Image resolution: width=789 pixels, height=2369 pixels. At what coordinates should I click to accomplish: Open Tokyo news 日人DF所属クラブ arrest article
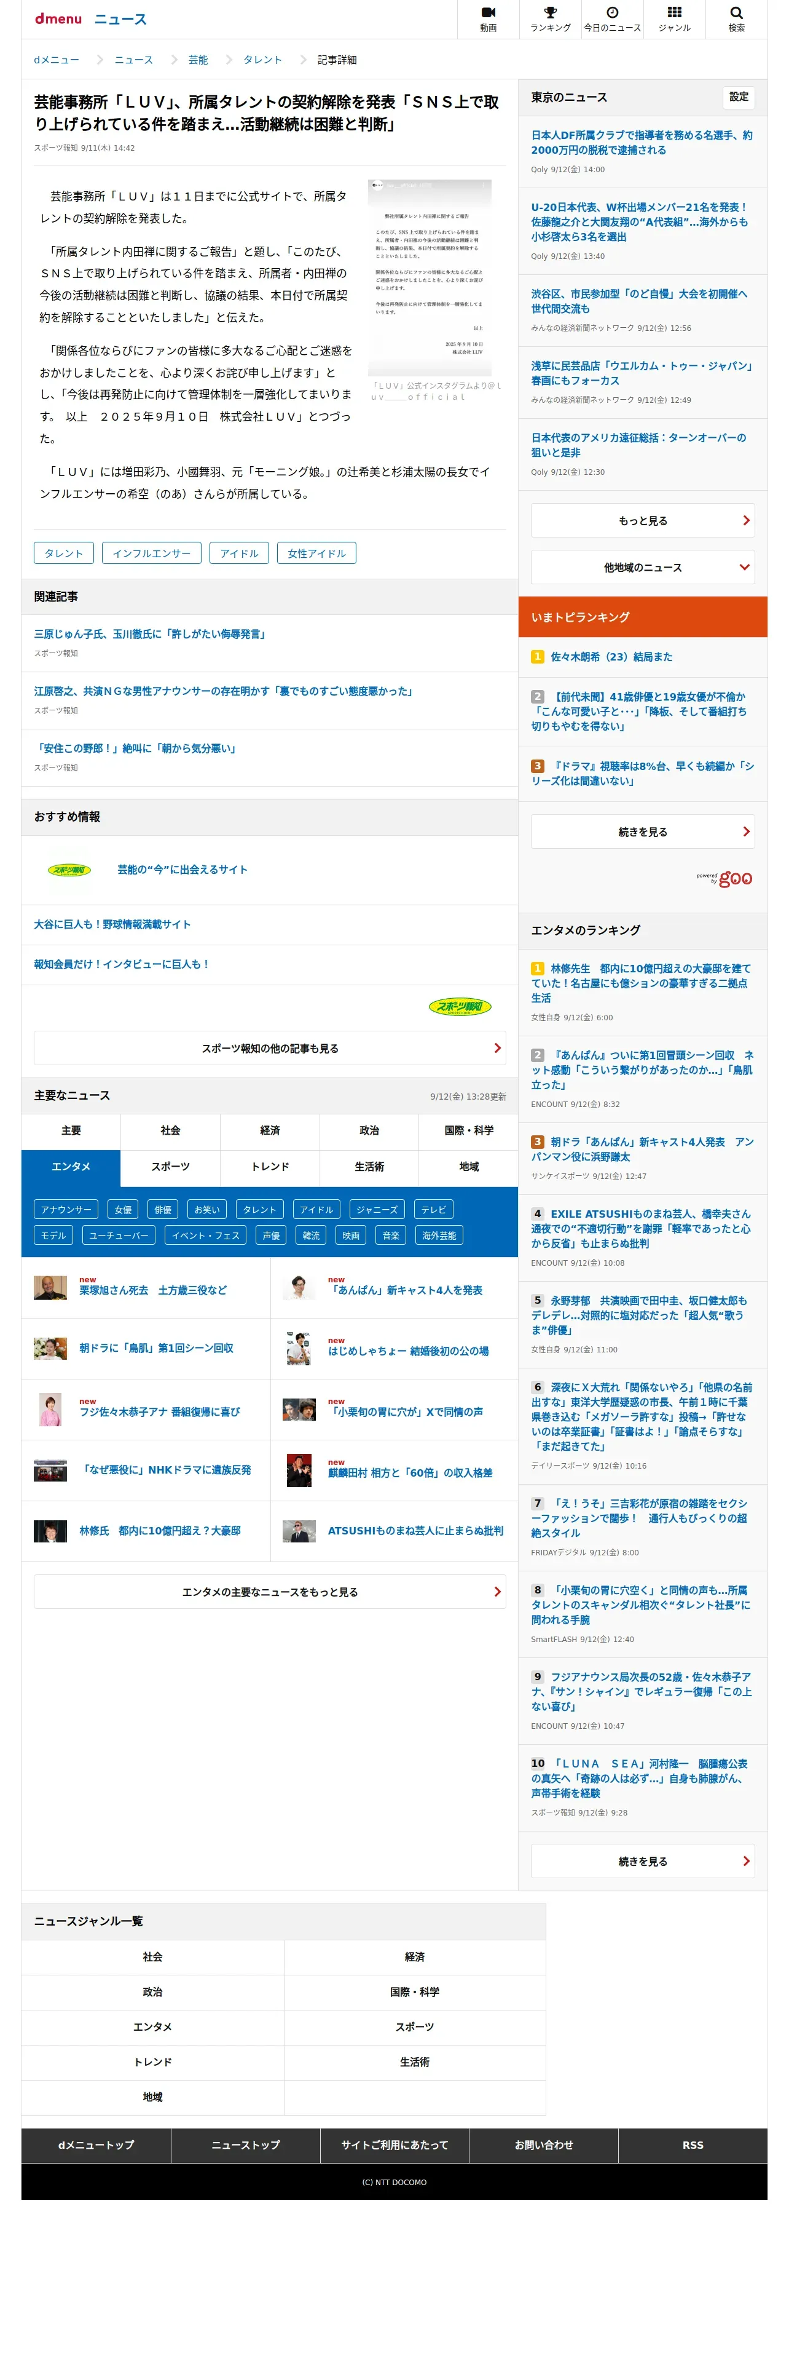[642, 143]
